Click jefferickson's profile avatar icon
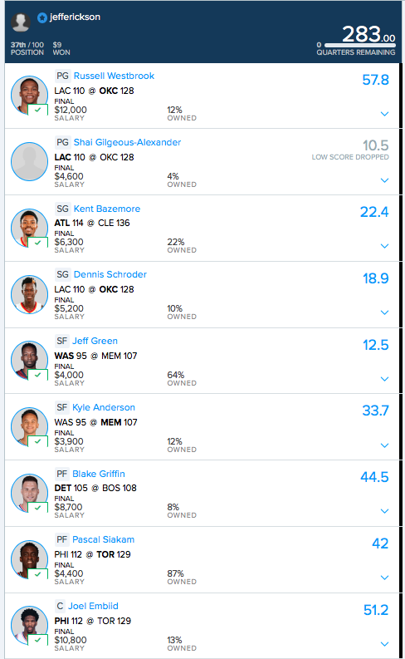The height and width of the screenshot is (659, 405). pos(21,22)
